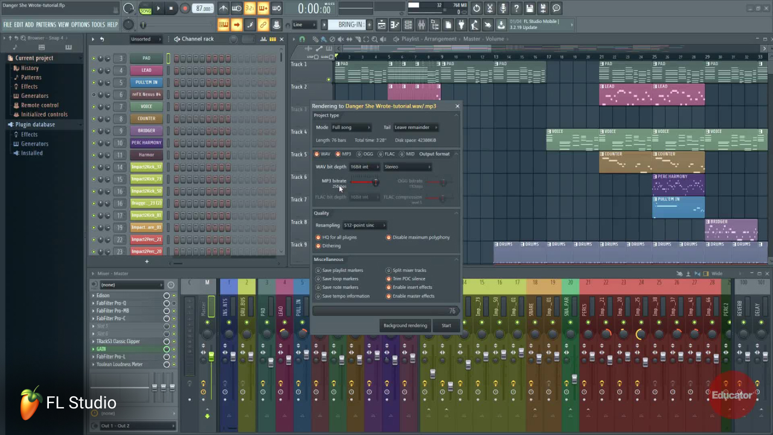The image size is (773, 435).
Task: Toggle the SONG/PAT mode switch
Action: point(146,8)
